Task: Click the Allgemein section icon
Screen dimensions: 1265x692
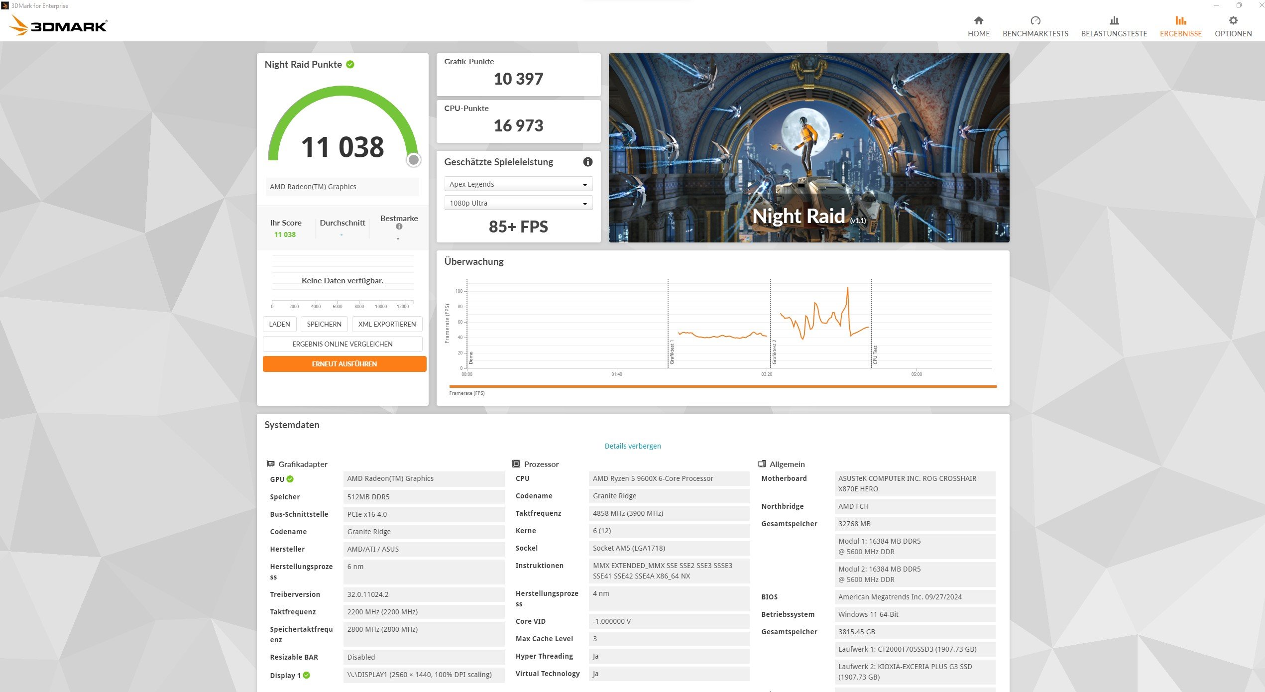Action: point(762,463)
